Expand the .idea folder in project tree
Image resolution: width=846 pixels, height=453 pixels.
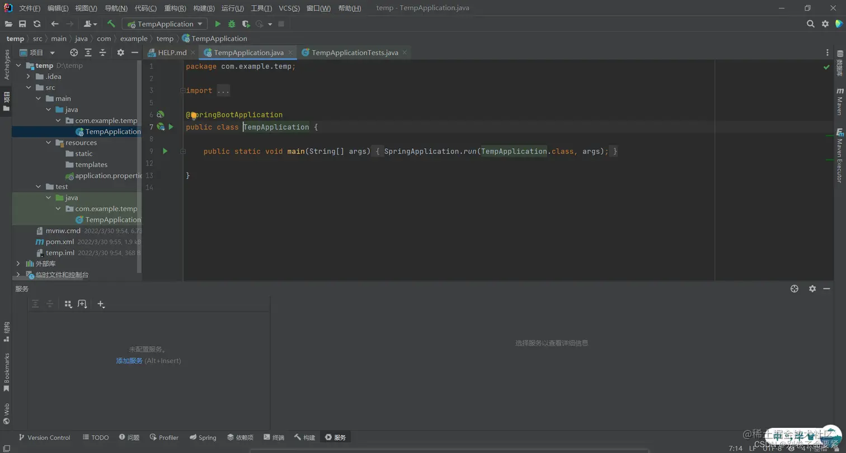(x=28, y=77)
